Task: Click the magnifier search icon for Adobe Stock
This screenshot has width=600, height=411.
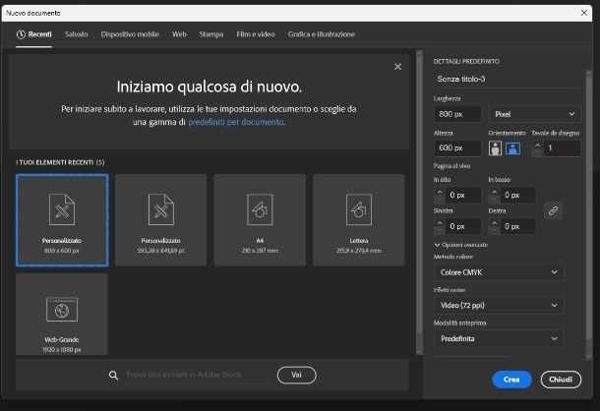Action: (113, 375)
